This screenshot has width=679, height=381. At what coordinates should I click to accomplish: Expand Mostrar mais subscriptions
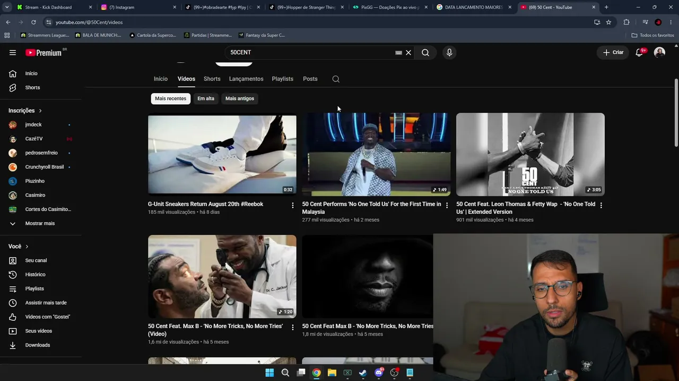pyautogui.click(x=41, y=223)
